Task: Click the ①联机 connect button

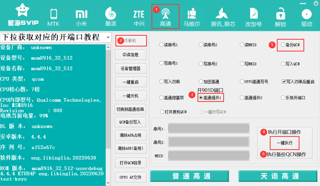Action: point(131,41)
